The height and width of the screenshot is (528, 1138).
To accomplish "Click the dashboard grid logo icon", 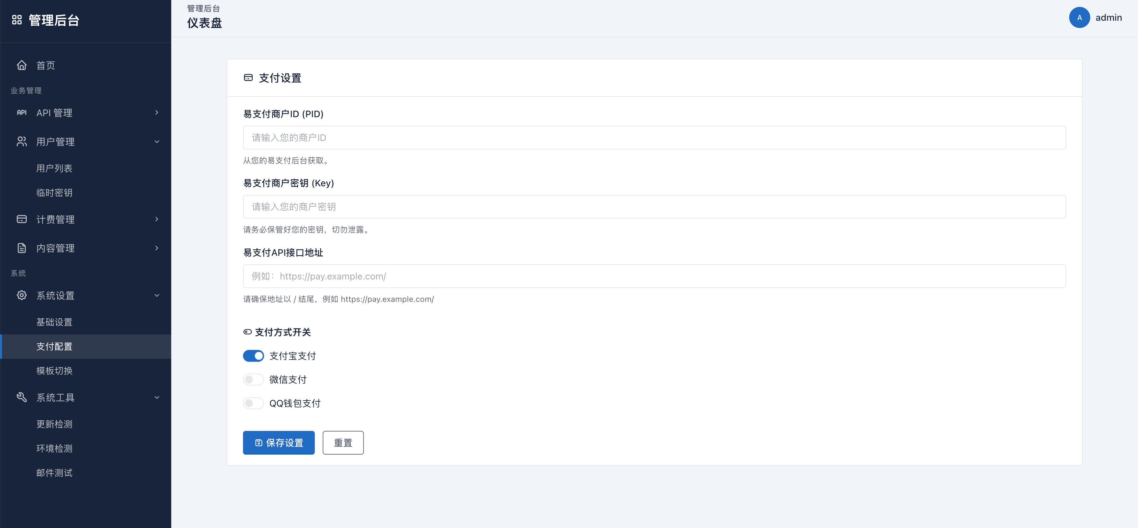I will point(17,20).
